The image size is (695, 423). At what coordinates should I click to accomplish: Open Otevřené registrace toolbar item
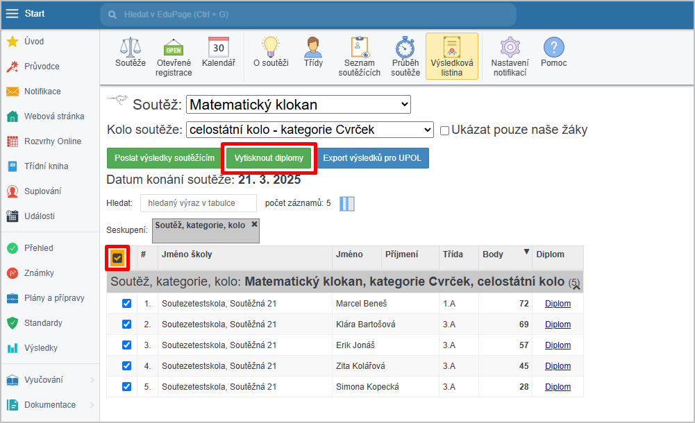(174, 57)
